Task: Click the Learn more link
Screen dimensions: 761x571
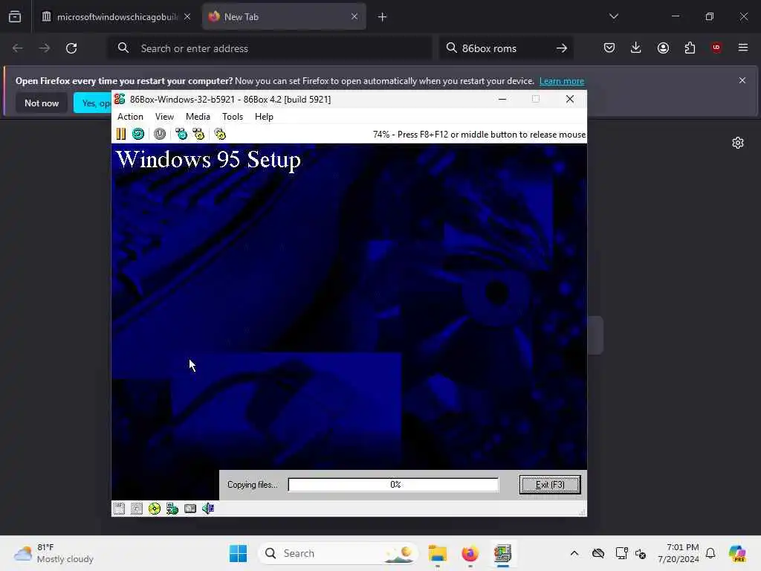Action: pos(562,81)
